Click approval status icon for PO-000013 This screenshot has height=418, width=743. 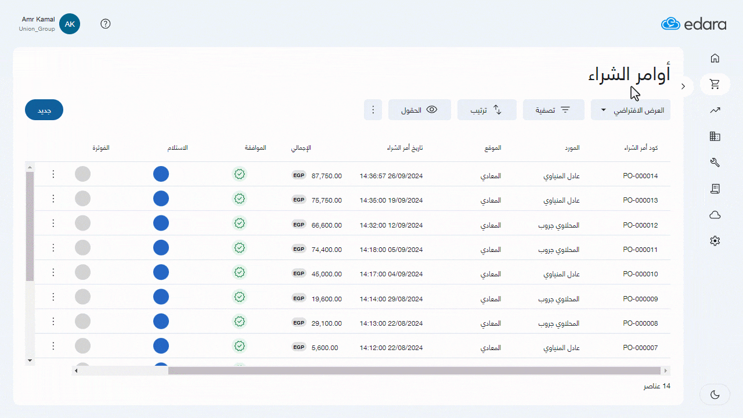coord(239,199)
